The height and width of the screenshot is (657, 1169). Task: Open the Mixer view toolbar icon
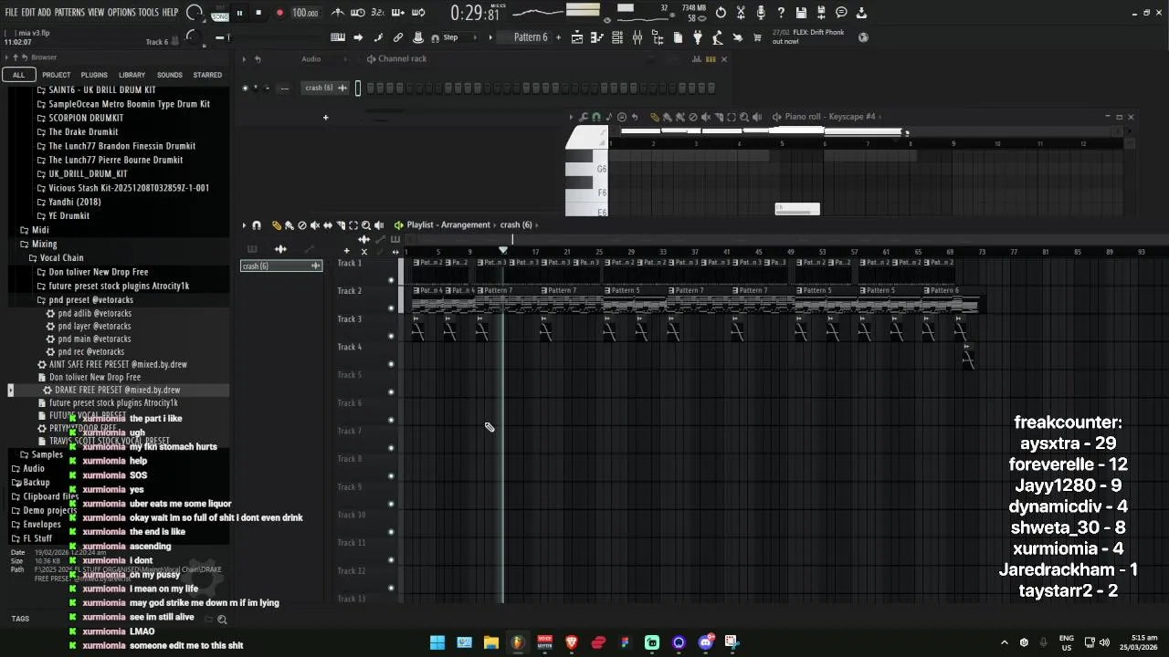(637, 37)
